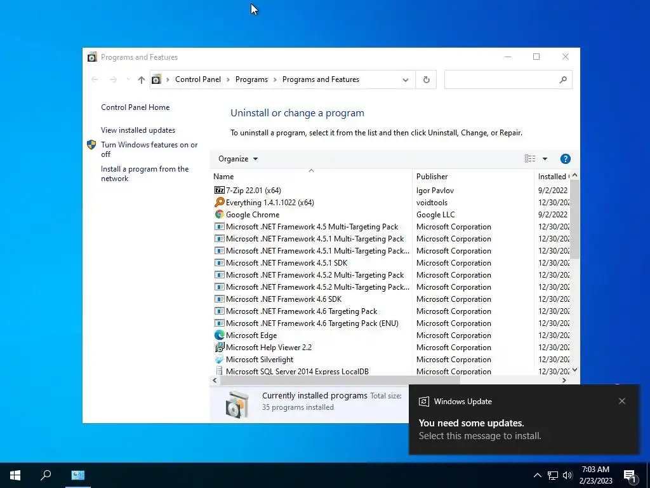The width and height of the screenshot is (650, 488).
Task: Open the volume tray icon
Action: (567, 475)
